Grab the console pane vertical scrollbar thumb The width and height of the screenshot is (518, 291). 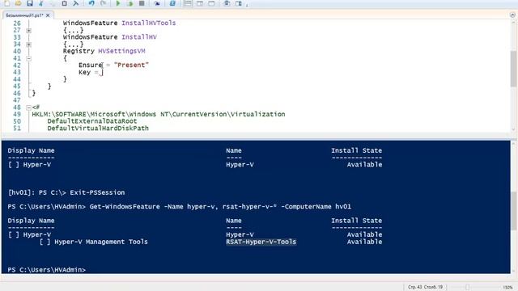pos(514,211)
